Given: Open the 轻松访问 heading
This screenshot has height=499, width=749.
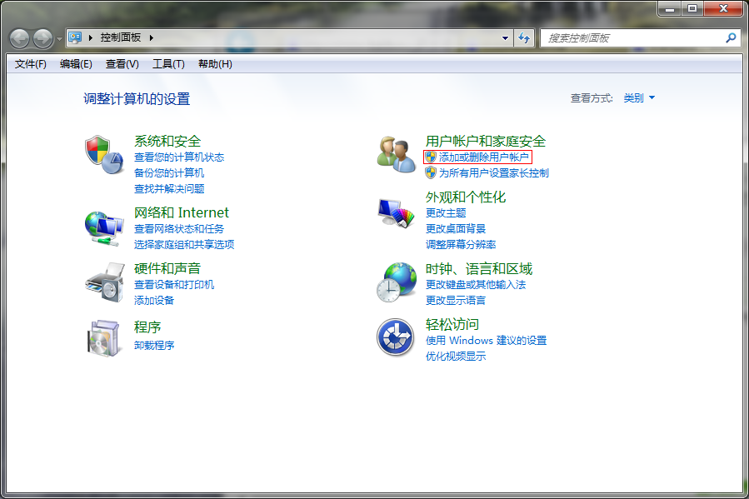Looking at the screenshot, I should coord(452,325).
